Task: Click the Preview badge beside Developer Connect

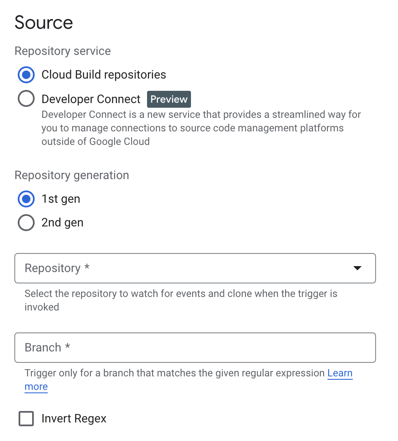Action: click(x=169, y=99)
